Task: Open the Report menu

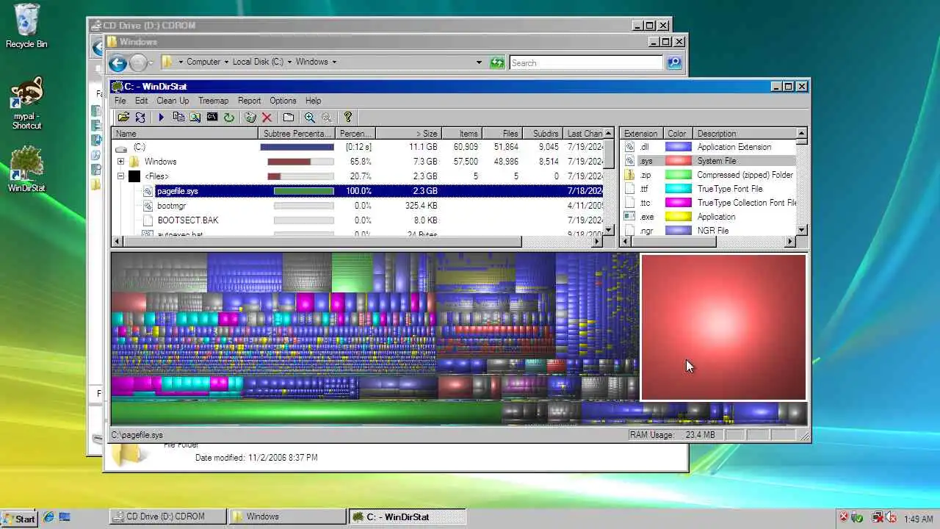Action: click(249, 101)
